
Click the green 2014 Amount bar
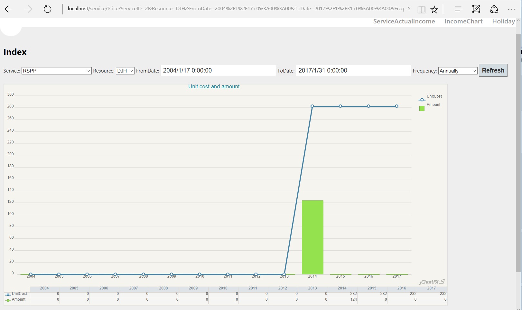312,237
